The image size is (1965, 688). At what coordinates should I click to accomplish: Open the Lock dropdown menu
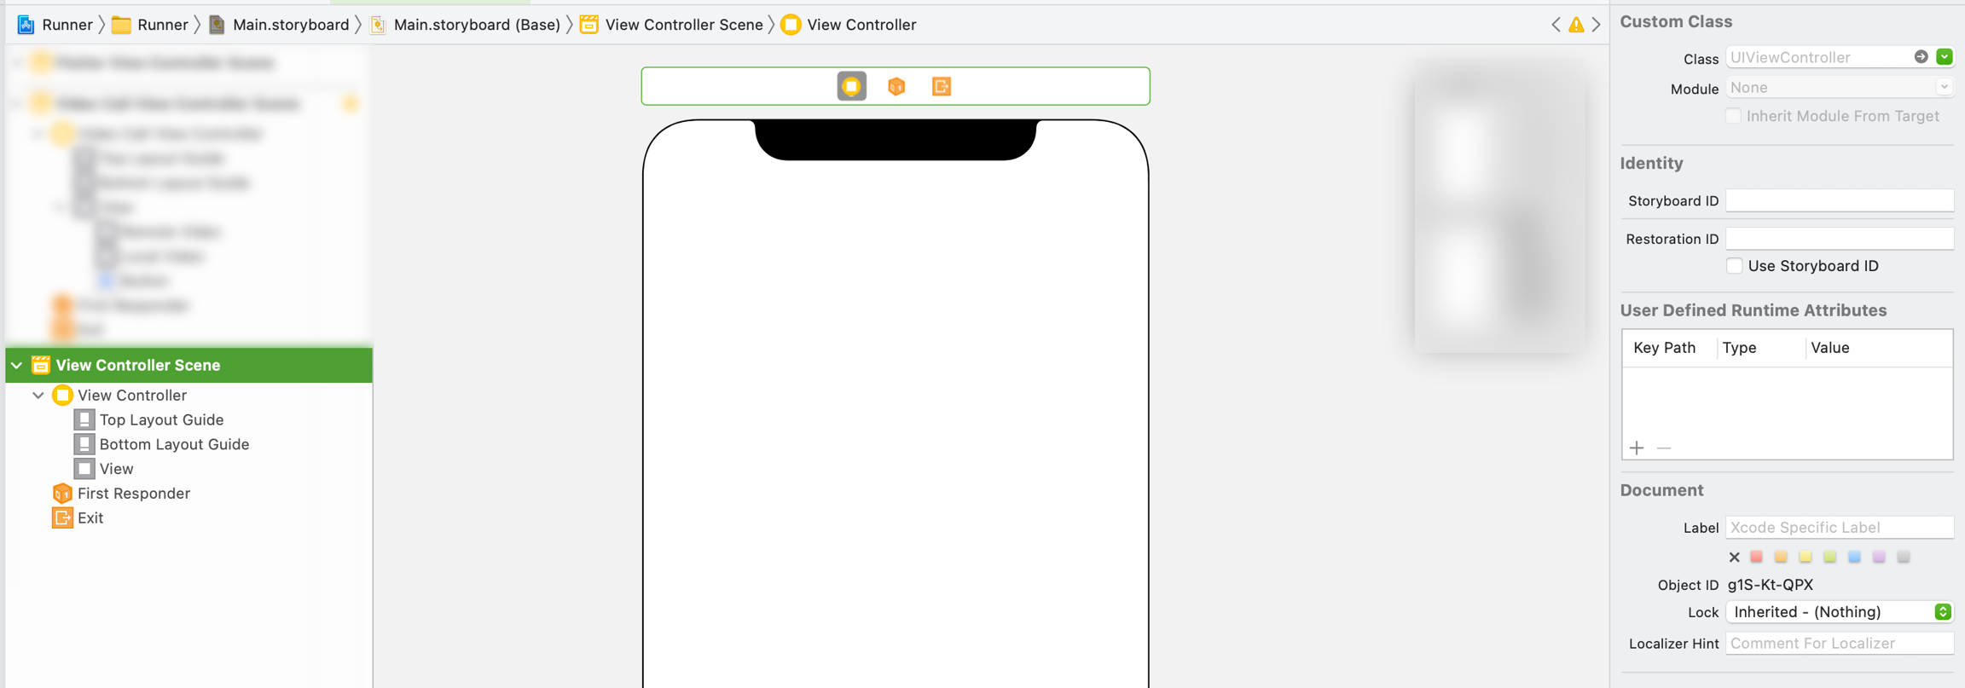(x=1943, y=612)
